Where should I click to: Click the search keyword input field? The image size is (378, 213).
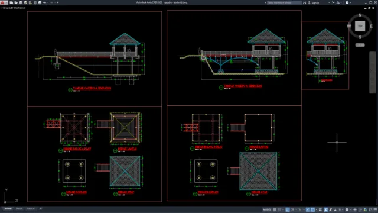285,2
